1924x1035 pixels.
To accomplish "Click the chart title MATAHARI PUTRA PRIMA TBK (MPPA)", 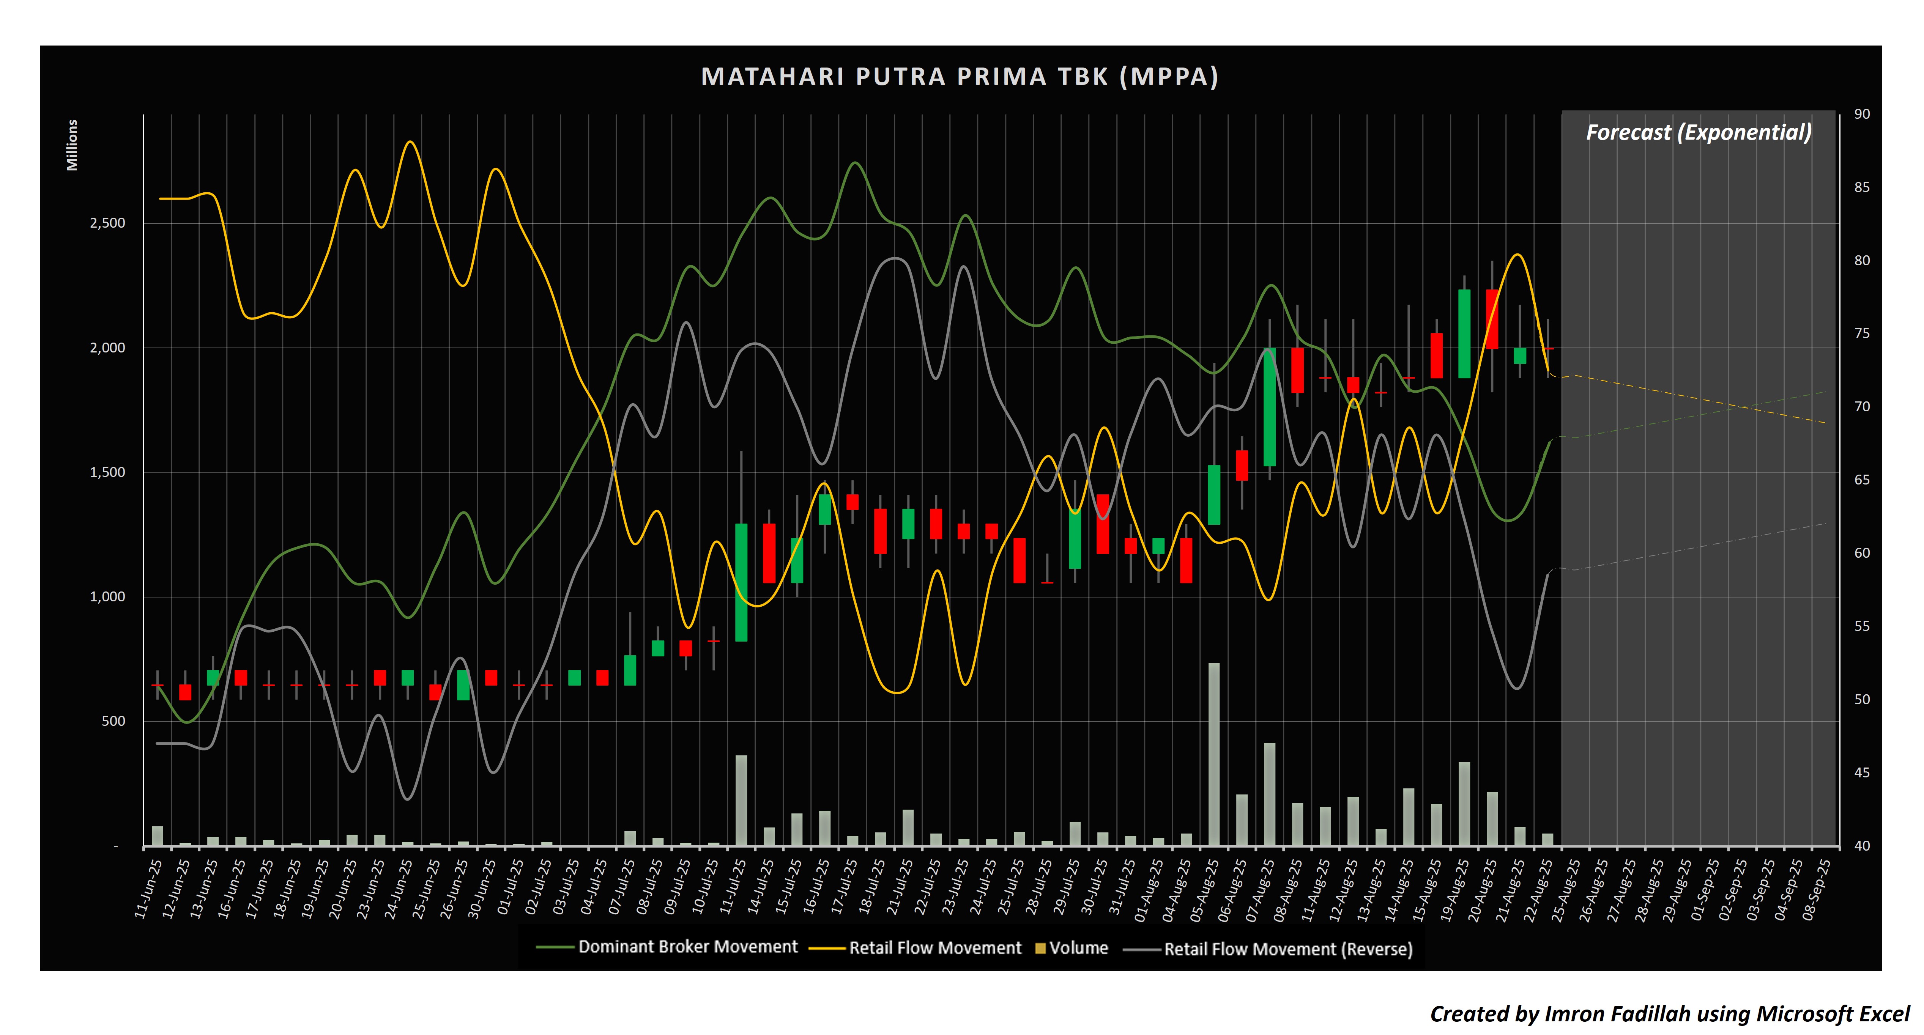I will [x=960, y=76].
